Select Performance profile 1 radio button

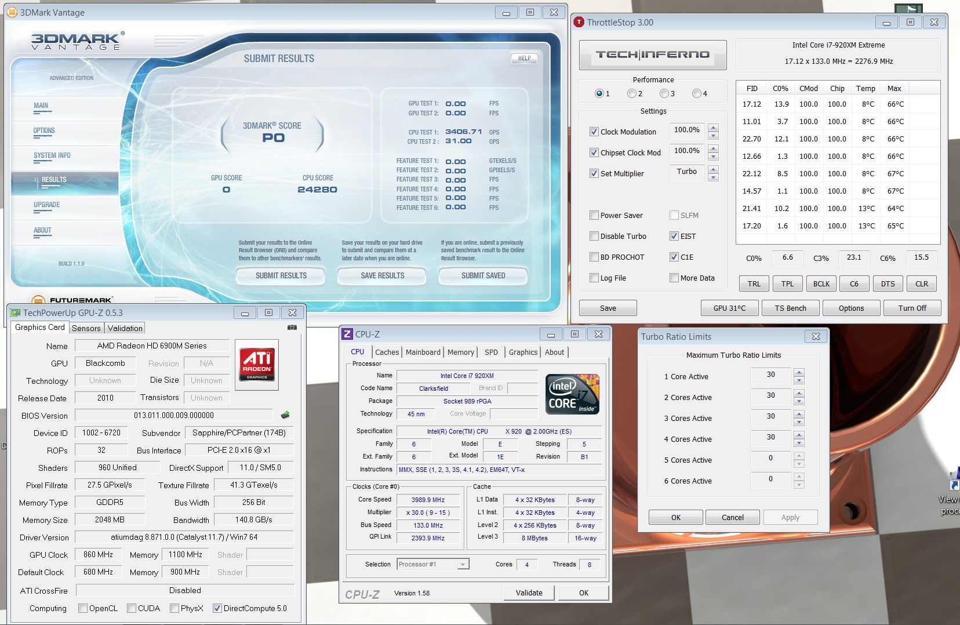599,93
